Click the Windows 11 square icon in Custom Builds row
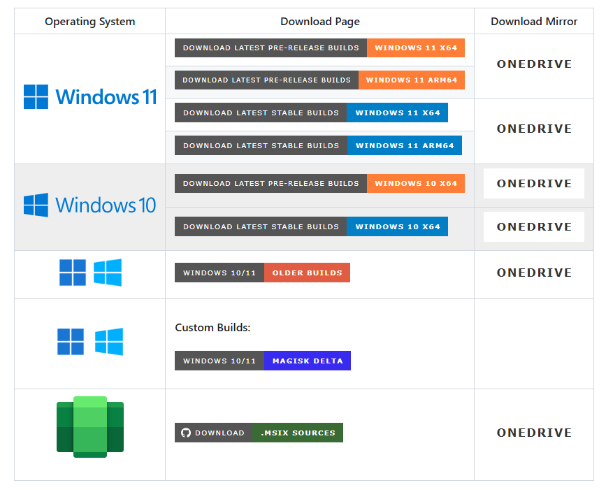 pyautogui.click(x=71, y=342)
